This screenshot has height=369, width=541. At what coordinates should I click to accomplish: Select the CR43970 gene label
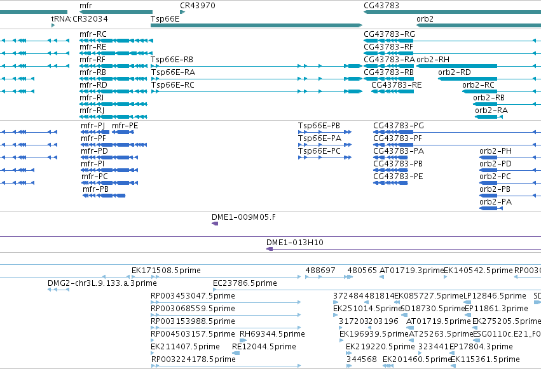click(197, 6)
